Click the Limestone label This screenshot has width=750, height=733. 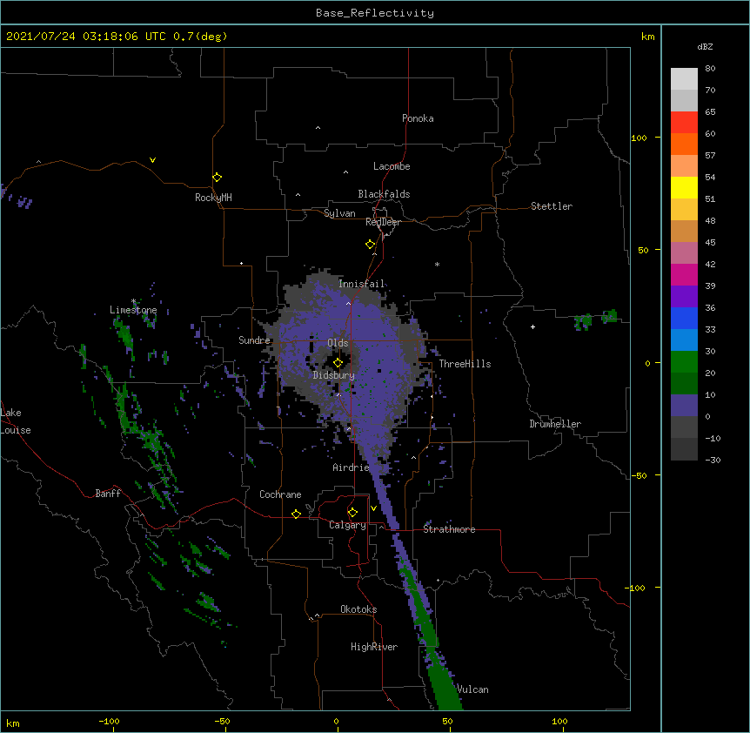click(x=133, y=310)
